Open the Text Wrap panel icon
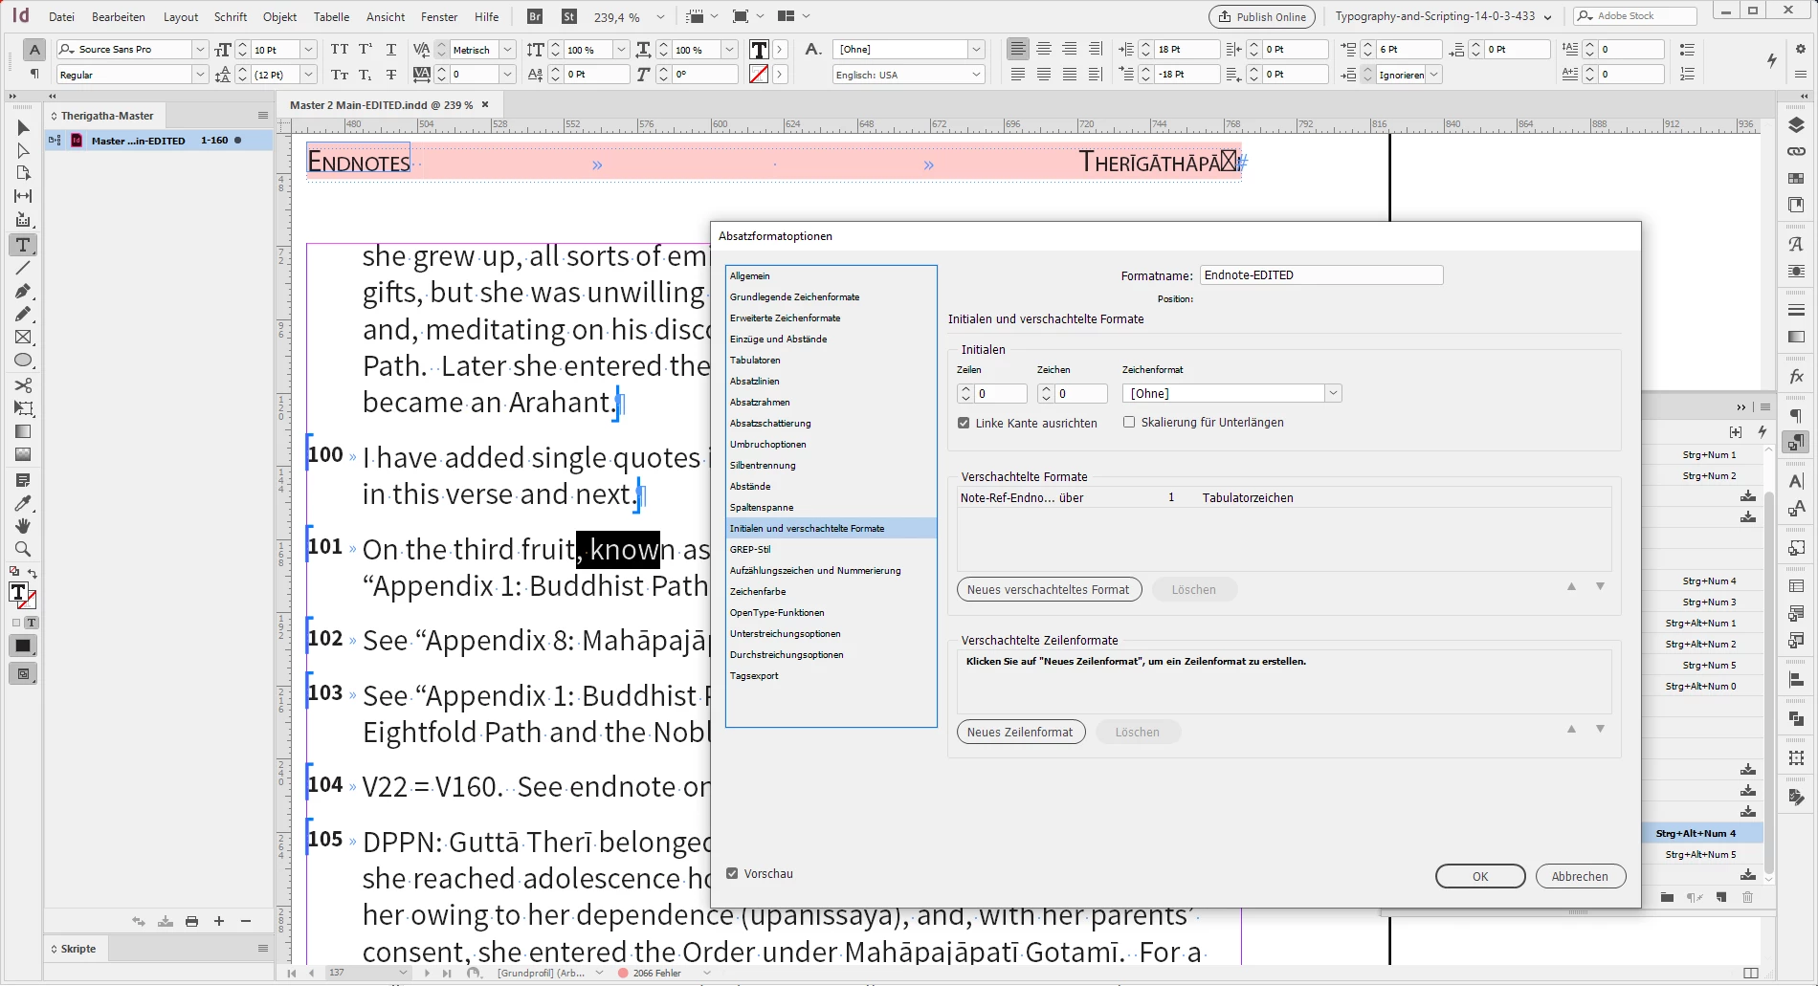This screenshot has height=986, width=1818. tap(1796, 272)
